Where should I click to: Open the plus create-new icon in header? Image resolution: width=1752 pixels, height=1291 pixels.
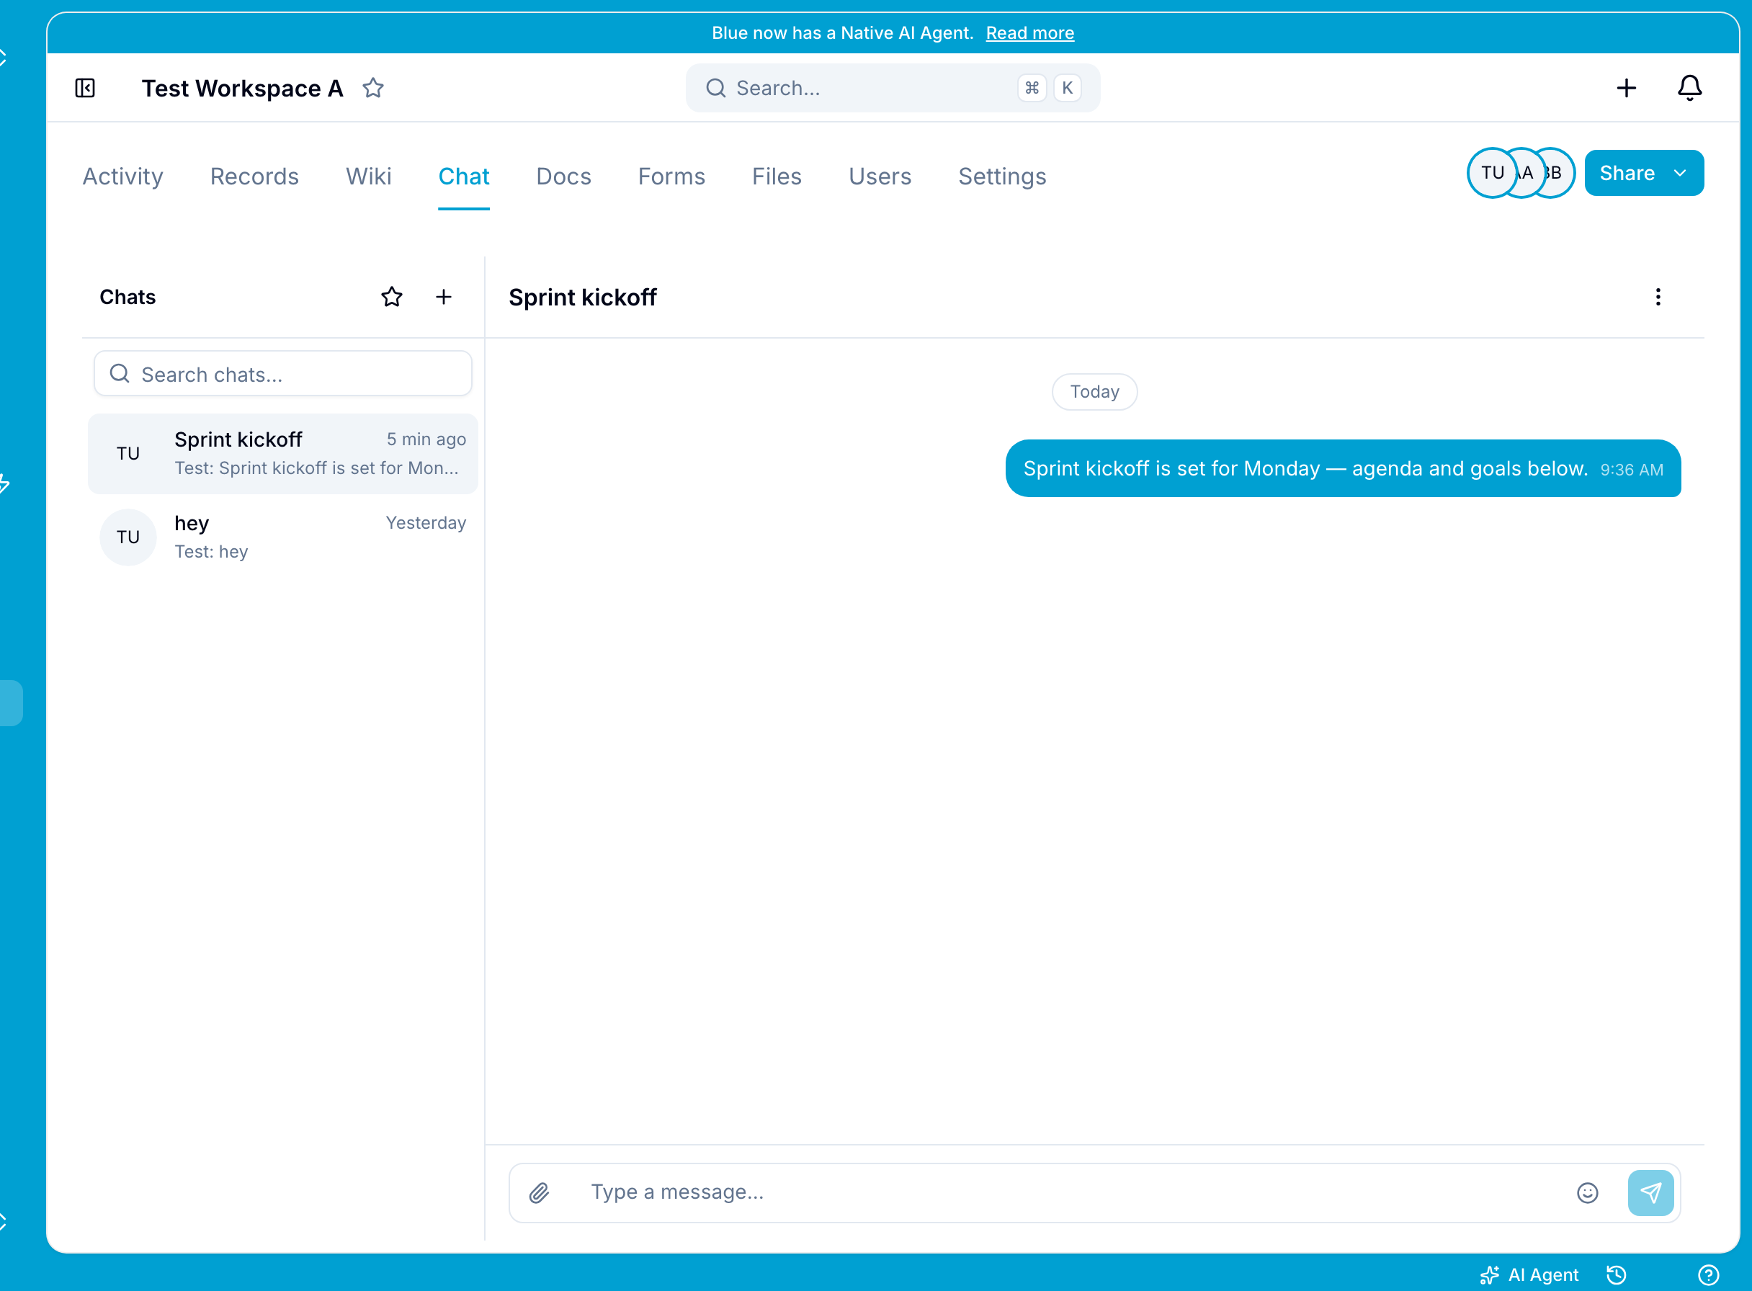(x=1626, y=89)
